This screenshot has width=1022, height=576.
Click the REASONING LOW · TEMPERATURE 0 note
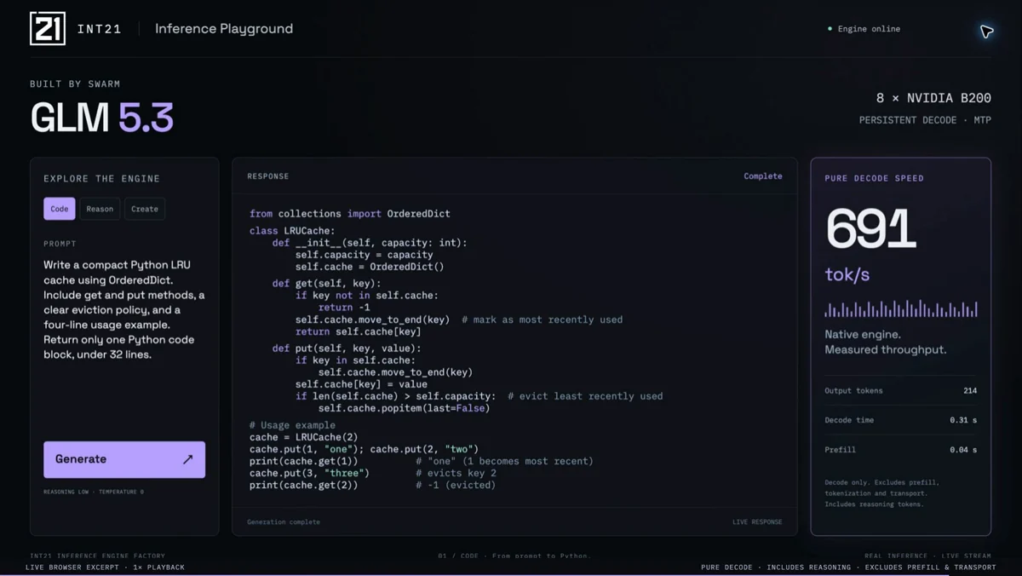[94, 492]
